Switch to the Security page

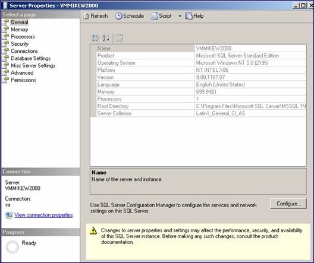tap(20, 44)
